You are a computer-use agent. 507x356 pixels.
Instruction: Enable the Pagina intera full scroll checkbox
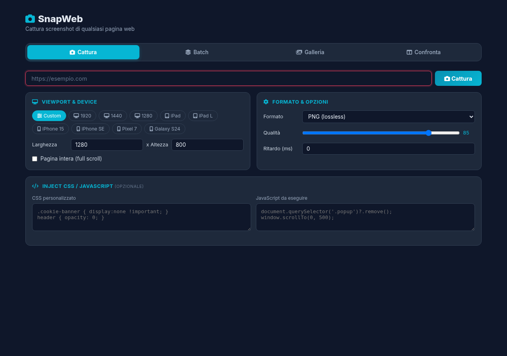pyautogui.click(x=35, y=159)
